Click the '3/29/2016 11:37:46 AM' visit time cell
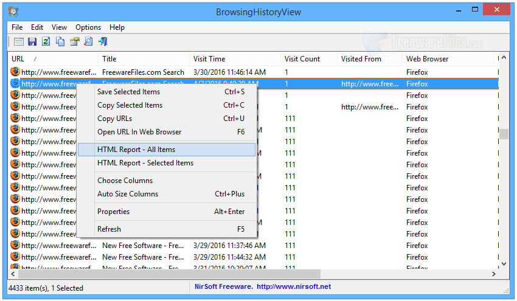This screenshot has width=517, height=301. 229,246
